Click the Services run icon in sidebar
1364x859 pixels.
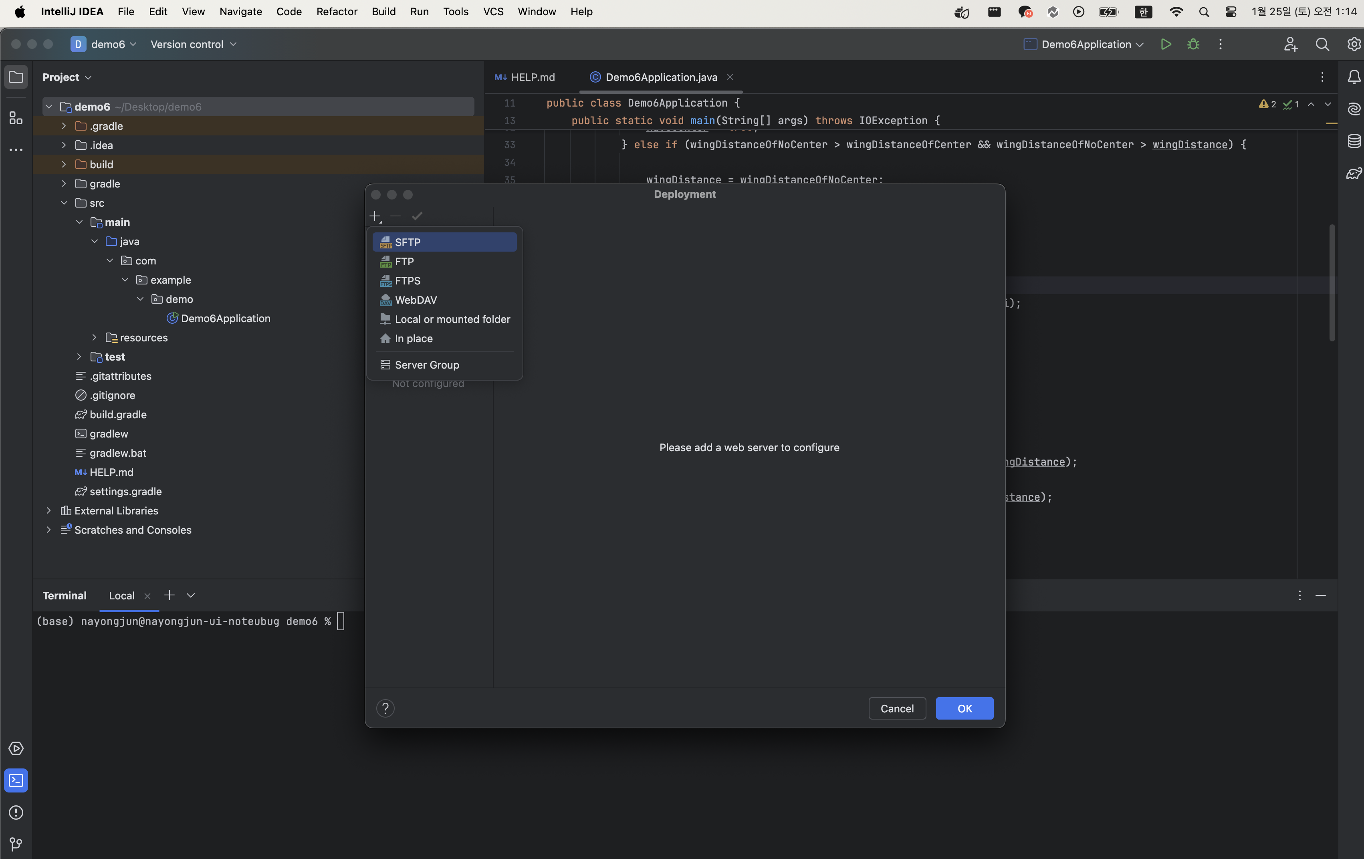tap(16, 748)
